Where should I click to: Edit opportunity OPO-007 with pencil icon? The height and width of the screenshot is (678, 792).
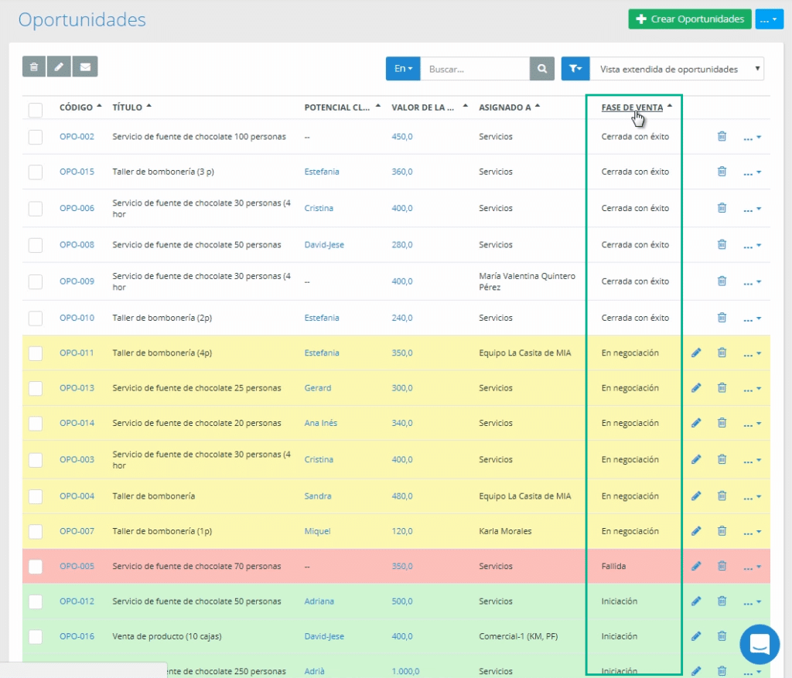[696, 531]
